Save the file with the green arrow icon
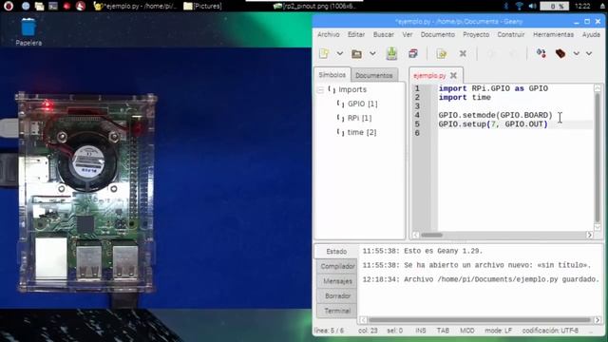 [391, 53]
